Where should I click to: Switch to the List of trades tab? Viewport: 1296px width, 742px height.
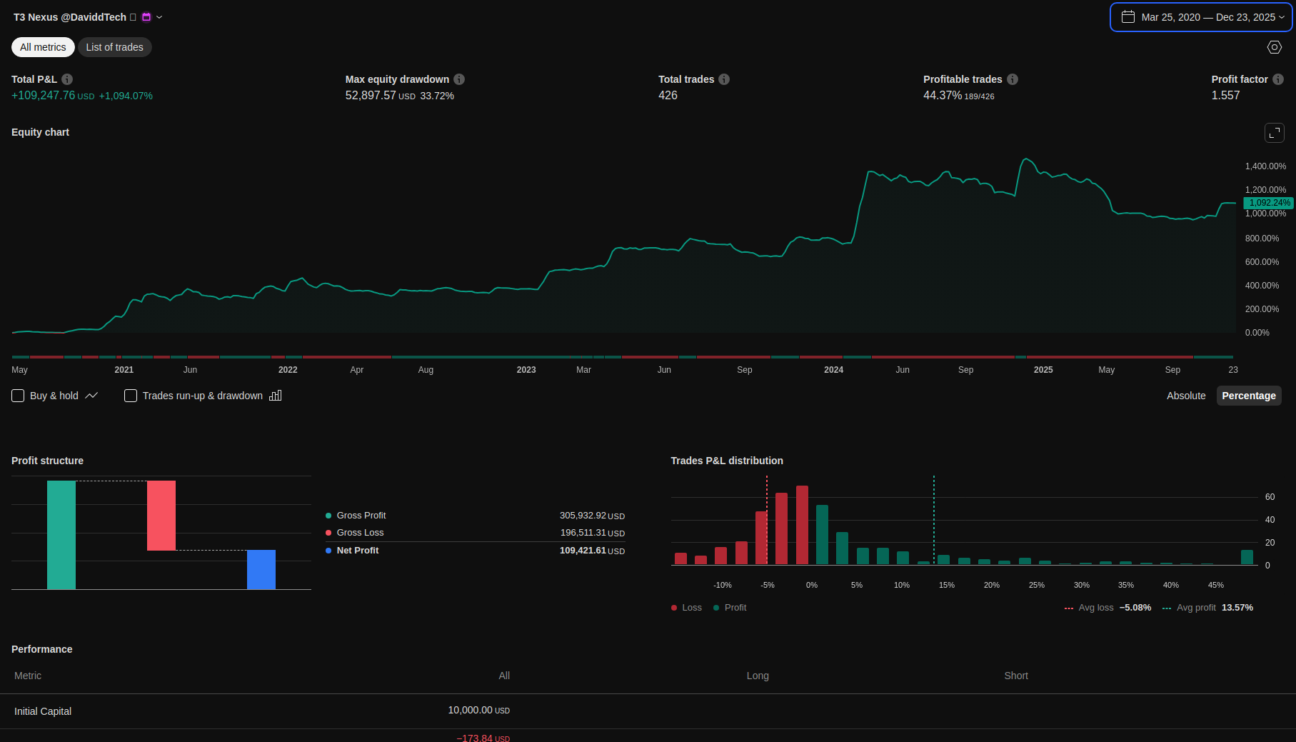tap(114, 47)
